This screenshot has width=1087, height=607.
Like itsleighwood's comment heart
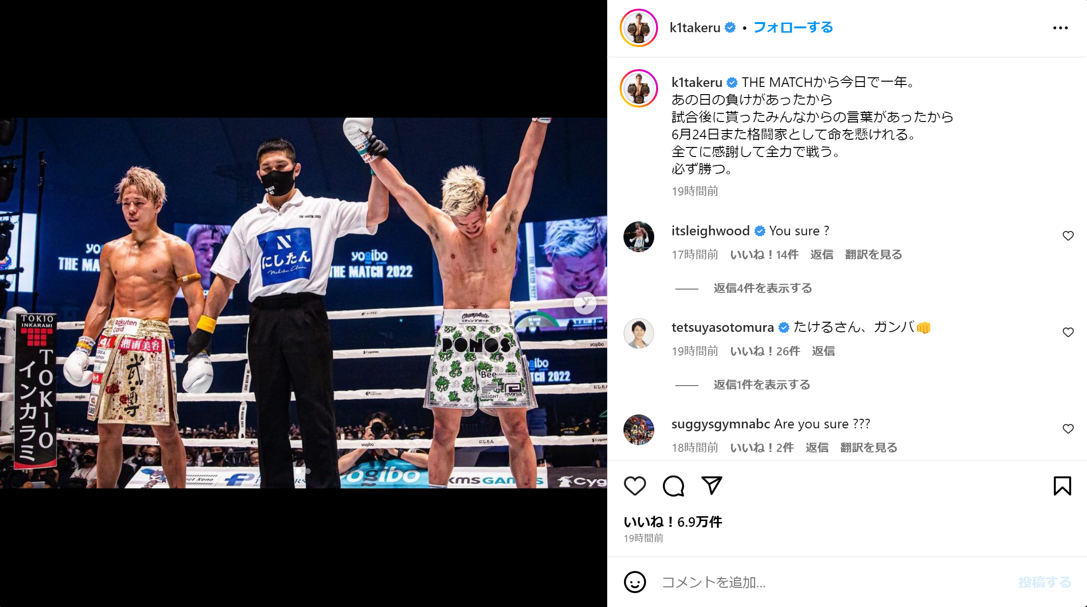tap(1068, 236)
